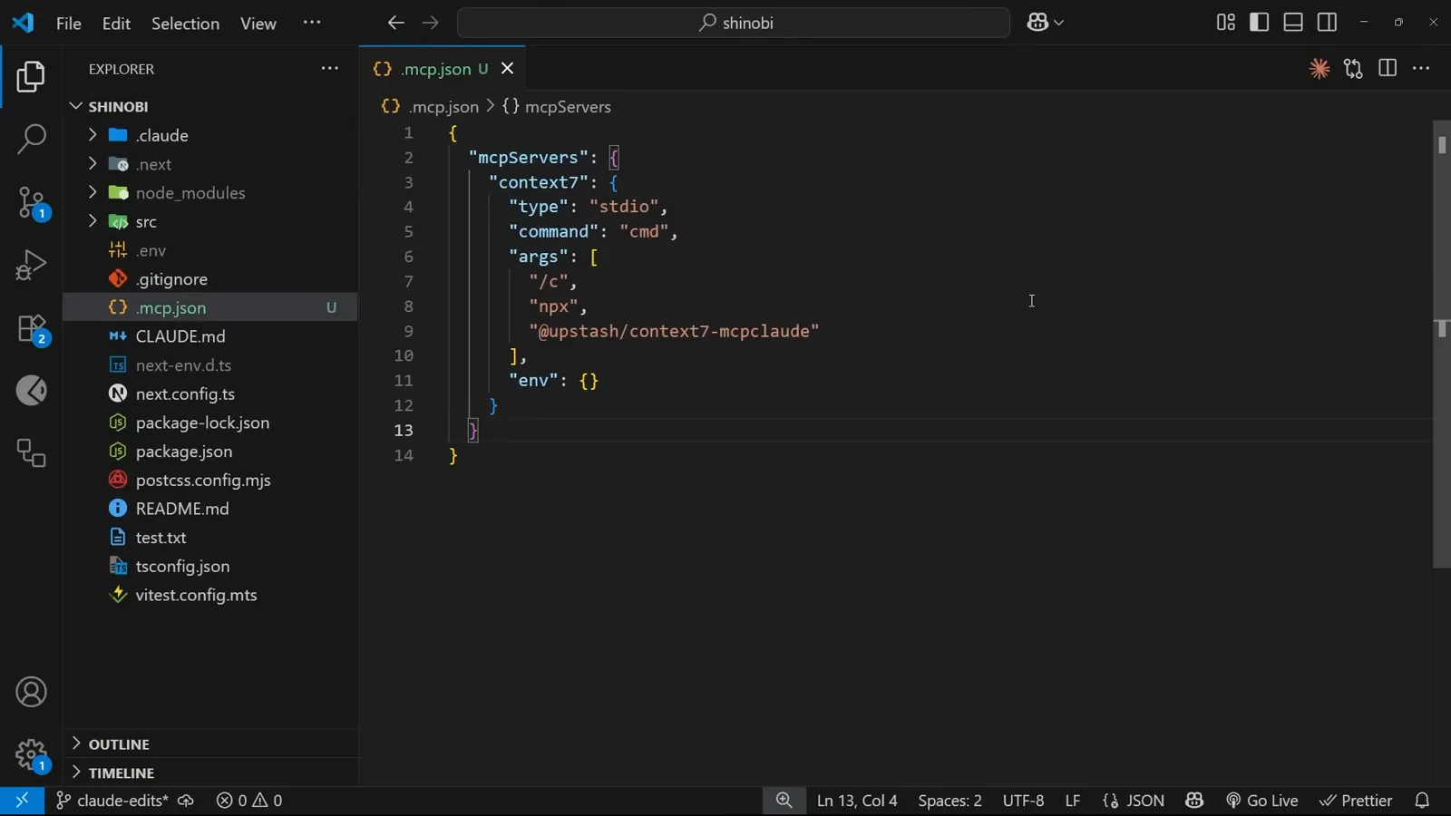1451x816 pixels.
Task: Click the claude-edits* branch in status bar
Action: point(113,801)
